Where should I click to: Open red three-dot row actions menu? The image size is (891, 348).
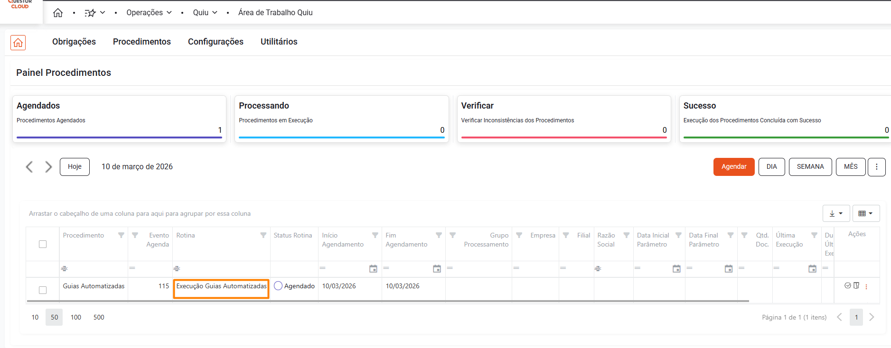(x=866, y=286)
